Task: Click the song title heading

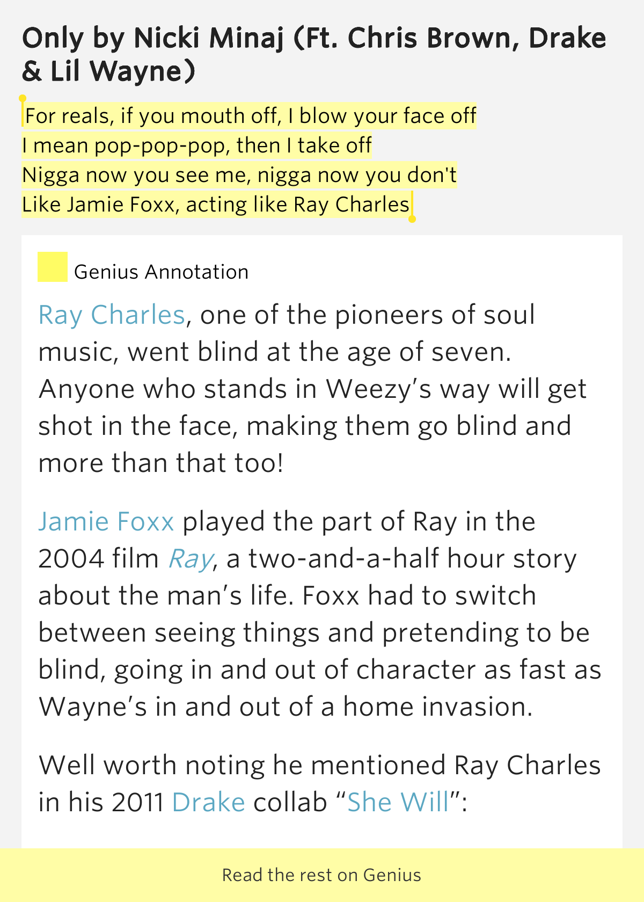Action: pos(314,54)
